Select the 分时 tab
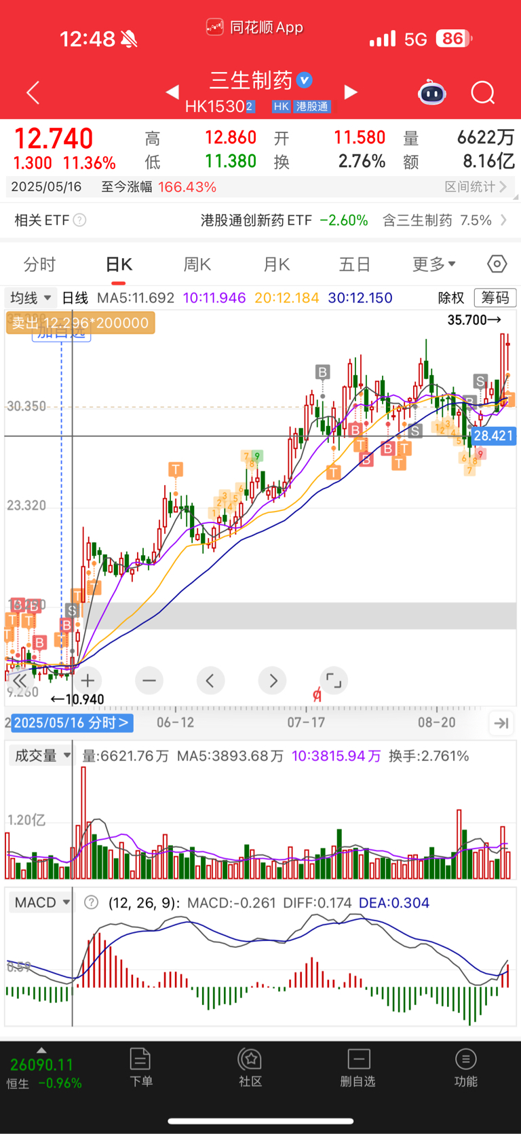 39,264
